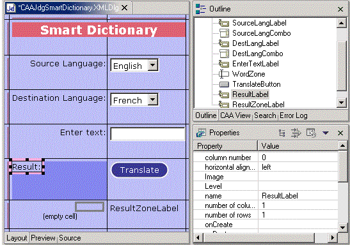Select the Destination Language: label in layout

tap(59, 98)
